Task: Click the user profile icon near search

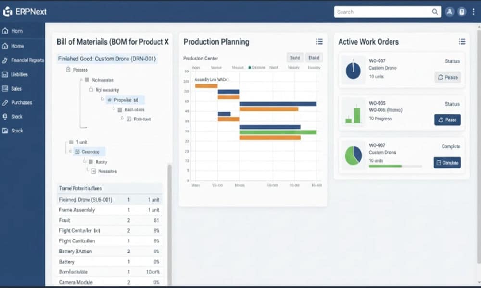Action: (449, 12)
